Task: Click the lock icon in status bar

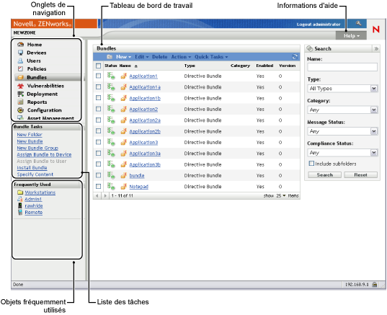Action: (x=375, y=285)
